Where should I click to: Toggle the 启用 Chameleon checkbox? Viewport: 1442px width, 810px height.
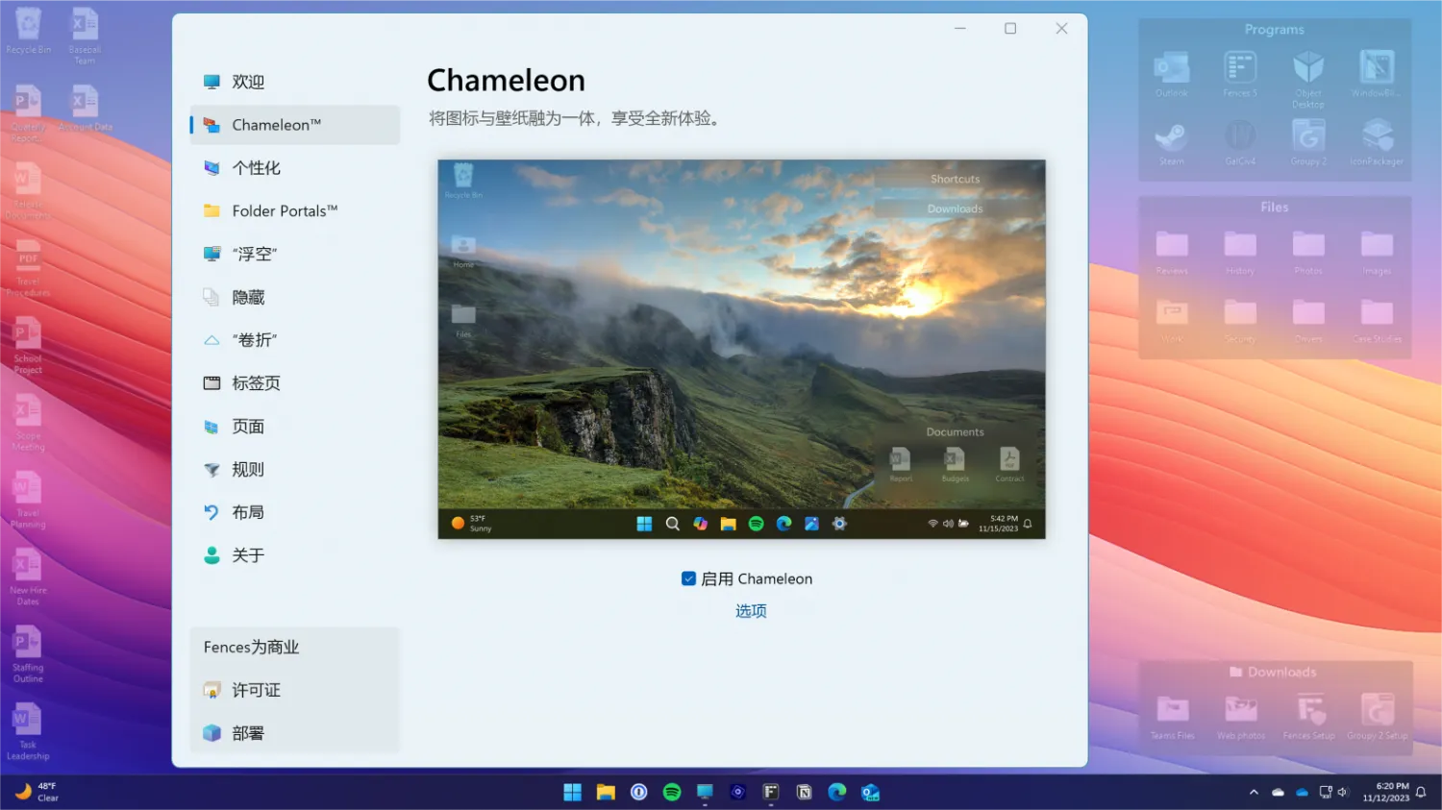click(688, 578)
